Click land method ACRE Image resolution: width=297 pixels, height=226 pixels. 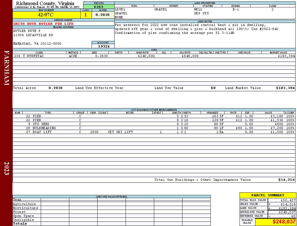pos(73,56)
